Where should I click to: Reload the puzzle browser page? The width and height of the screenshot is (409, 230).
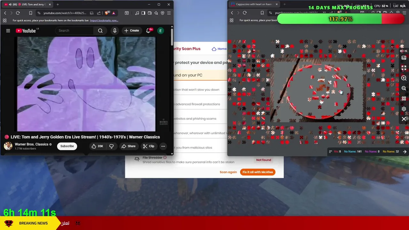pyautogui.click(x=245, y=13)
